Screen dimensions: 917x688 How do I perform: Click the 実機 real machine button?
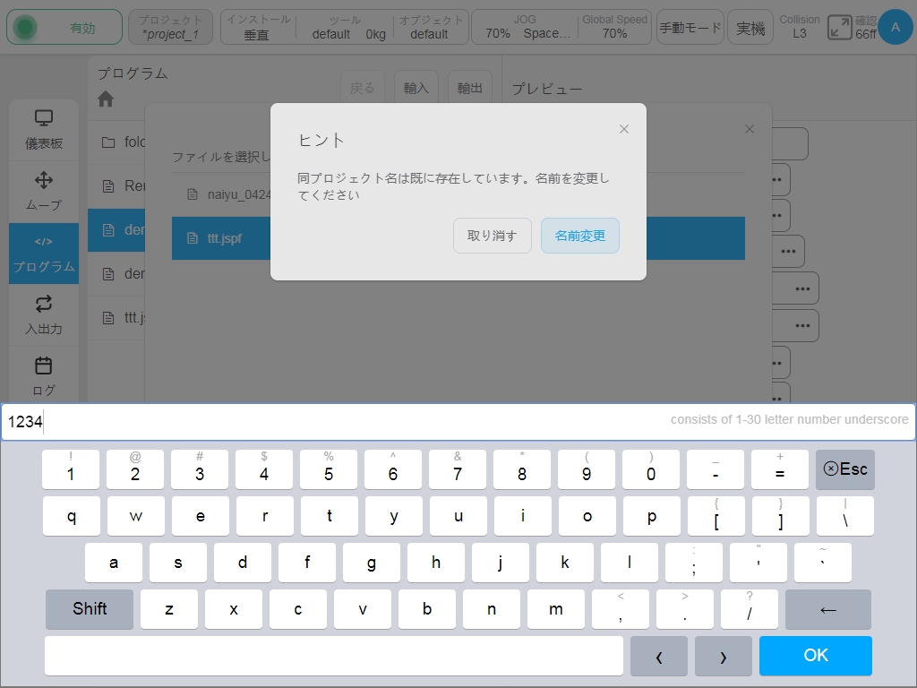[750, 28]
